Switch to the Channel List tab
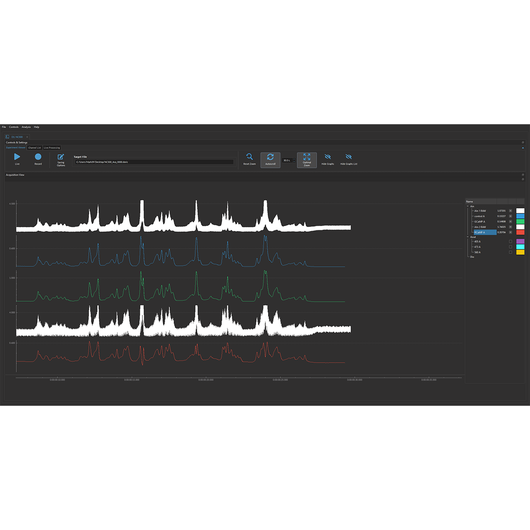Viewport: 530px width, 530px height. coord(34,148)
